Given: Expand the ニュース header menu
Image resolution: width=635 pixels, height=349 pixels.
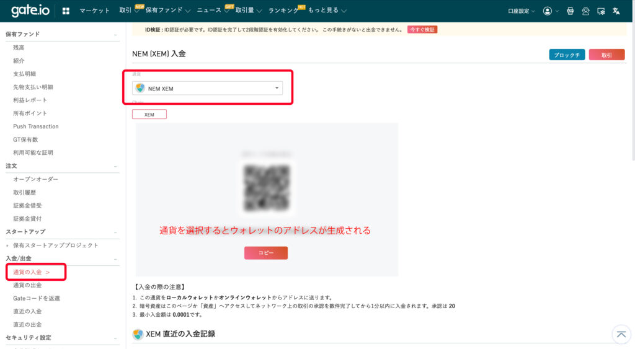Looking at the screenshot, I should tap(212, 10).
